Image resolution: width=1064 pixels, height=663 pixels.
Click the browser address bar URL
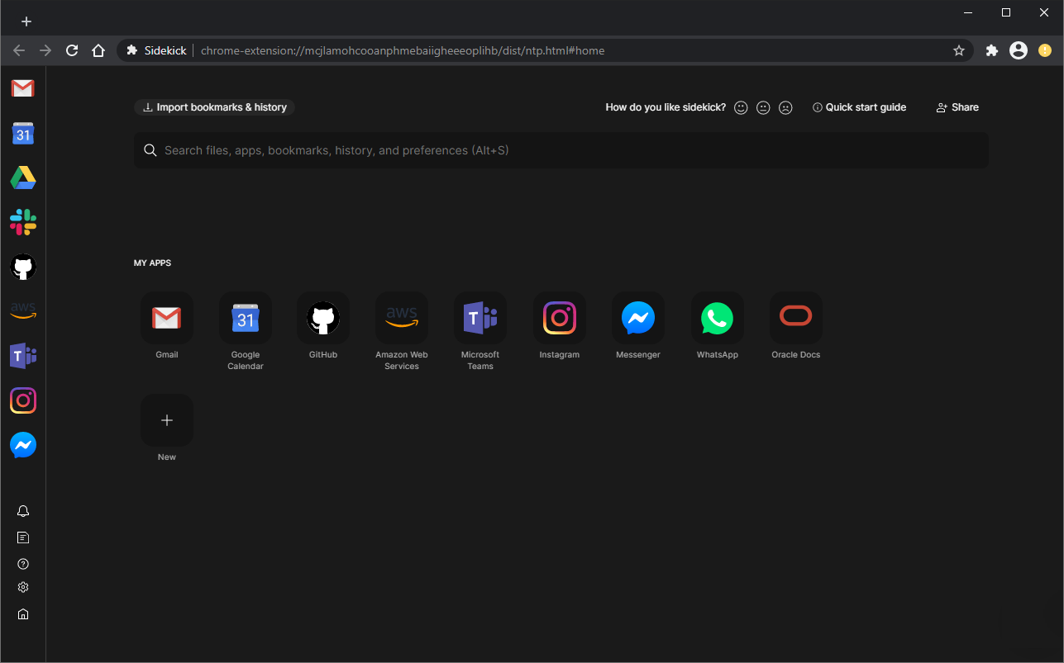(x=403, y=50)
